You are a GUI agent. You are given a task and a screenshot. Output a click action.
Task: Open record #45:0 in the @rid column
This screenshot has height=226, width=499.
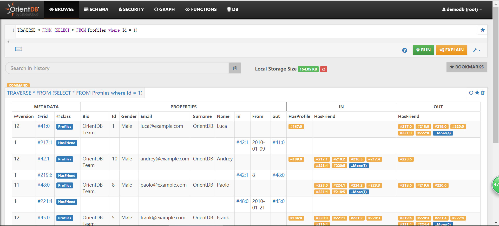(44, 217)
